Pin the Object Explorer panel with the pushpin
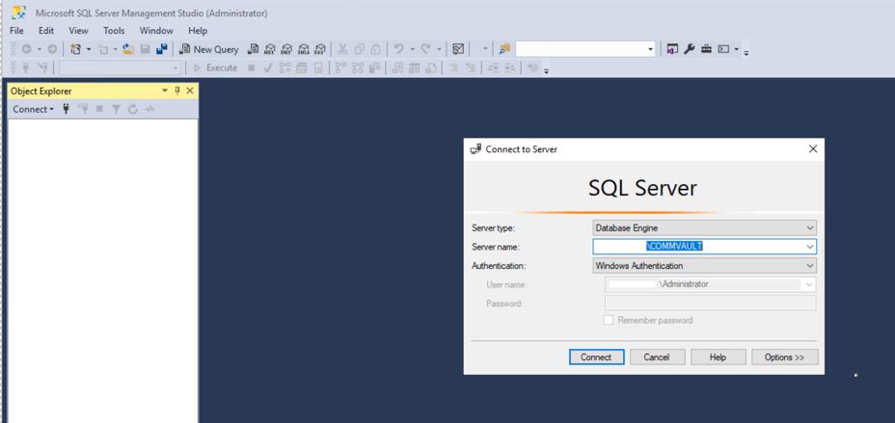This screenshot has height=423, width=895. pos(177,91)
